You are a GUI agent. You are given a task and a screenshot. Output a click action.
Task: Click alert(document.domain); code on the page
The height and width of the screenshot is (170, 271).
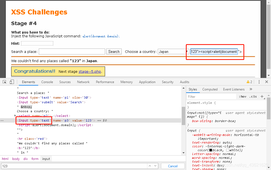pos(101,36)
